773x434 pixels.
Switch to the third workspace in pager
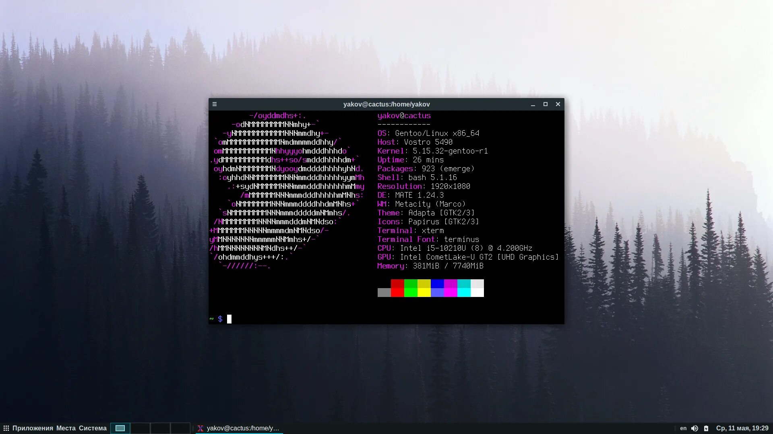(160, 428)
